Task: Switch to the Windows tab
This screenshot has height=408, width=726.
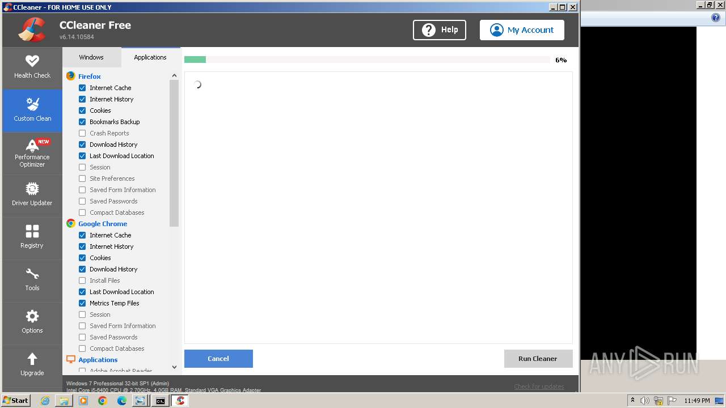Action: point(91,57)
